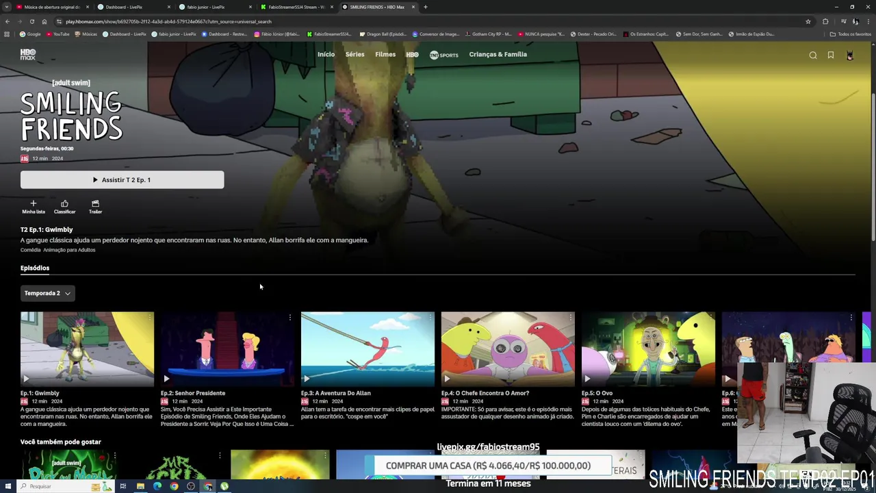Bookmark this page with the star icon
Image resolution: width=876 pixels, height=493 pixels.
tap(808, 21)
